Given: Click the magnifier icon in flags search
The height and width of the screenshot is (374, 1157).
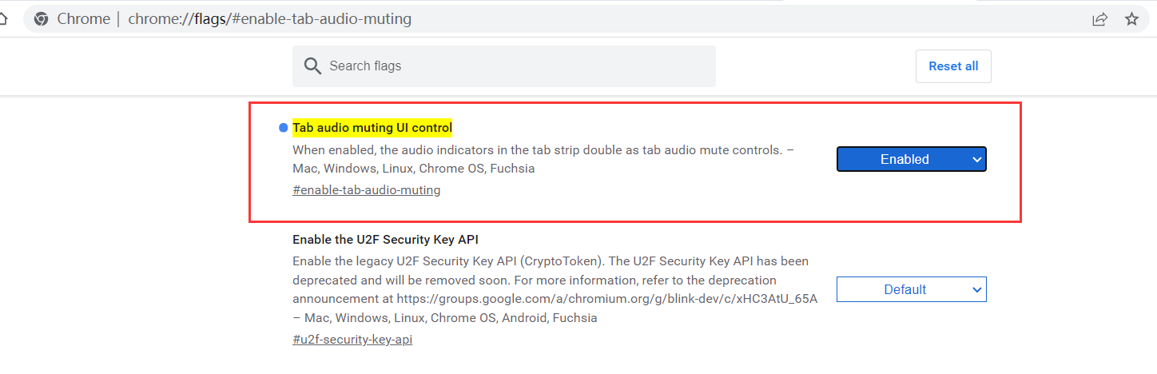Looking at the screenshot, I should coord(312,66).
